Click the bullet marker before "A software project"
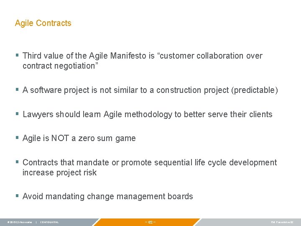Viewport: 301px width, 226px height. [17, 90]
